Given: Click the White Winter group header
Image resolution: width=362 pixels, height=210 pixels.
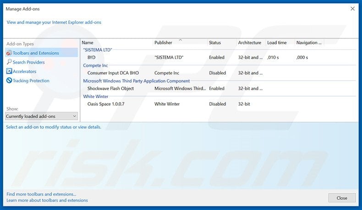Looking at the screenshot, I should (x=96, y=96).
